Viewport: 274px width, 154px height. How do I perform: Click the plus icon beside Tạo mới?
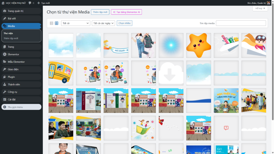(x=39, y=3)
